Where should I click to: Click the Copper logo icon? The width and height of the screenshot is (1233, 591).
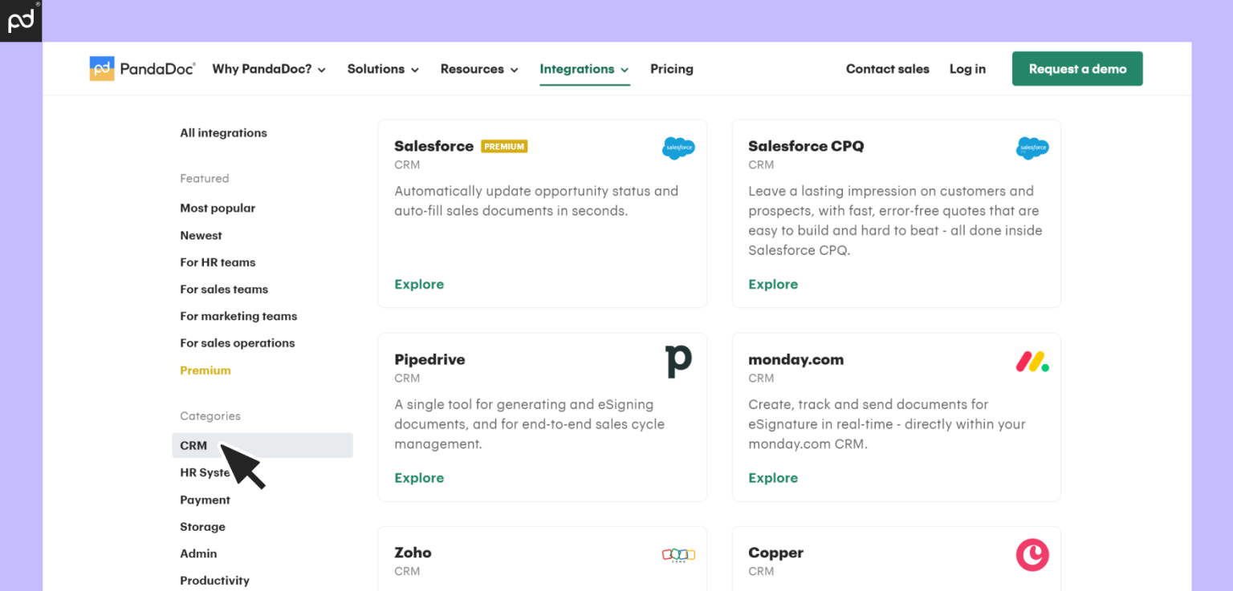click(1032, 554)
